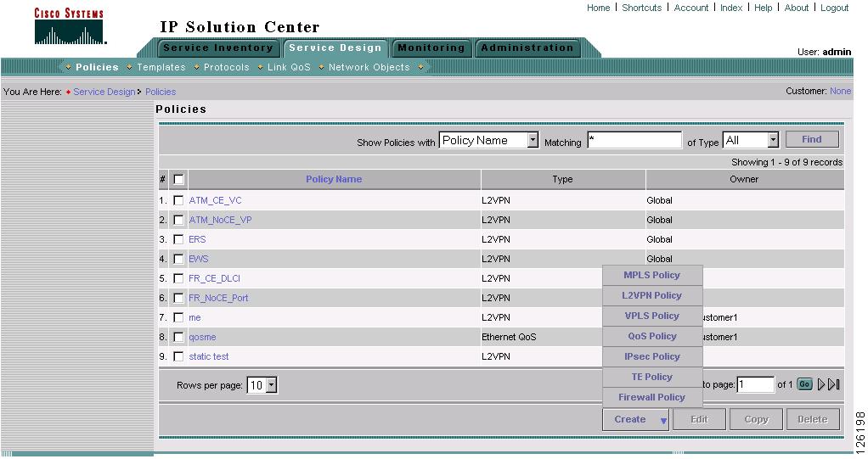Go to next page arrow icon
This screenshot has width=868, height=459.
[821, 384]
